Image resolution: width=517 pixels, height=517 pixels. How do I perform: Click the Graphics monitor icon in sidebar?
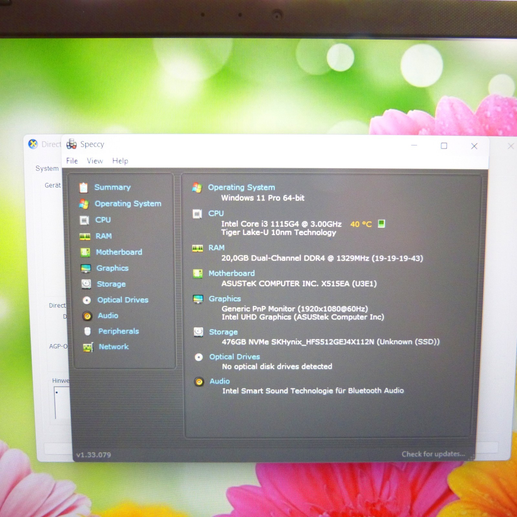[86, 268]
